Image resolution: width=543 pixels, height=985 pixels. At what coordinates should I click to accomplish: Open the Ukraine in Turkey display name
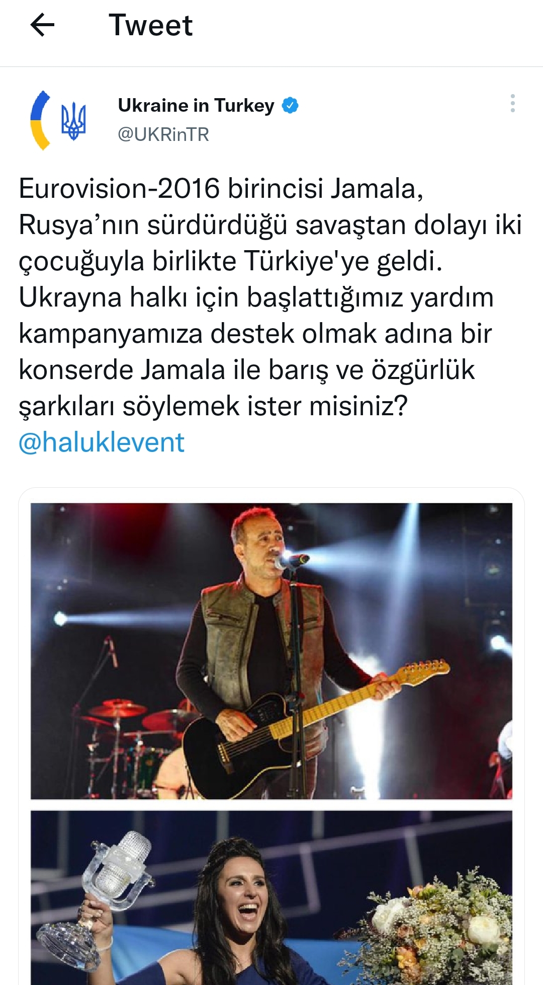196,105
